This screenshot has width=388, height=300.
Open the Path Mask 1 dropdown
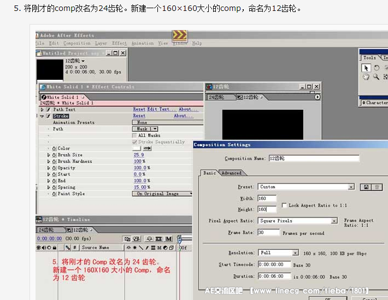pos(145,129)
